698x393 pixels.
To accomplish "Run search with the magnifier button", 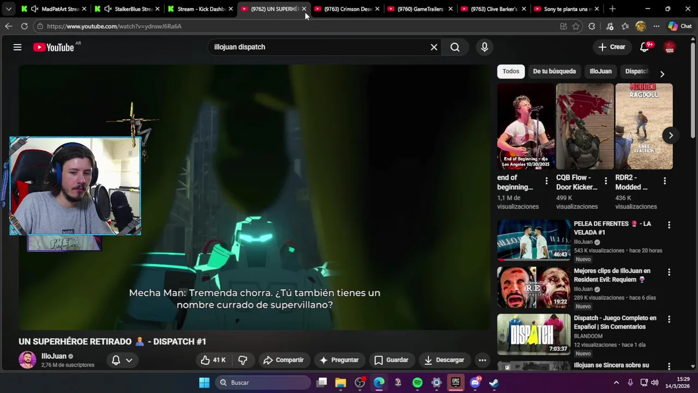I will (x=455, y=47).
